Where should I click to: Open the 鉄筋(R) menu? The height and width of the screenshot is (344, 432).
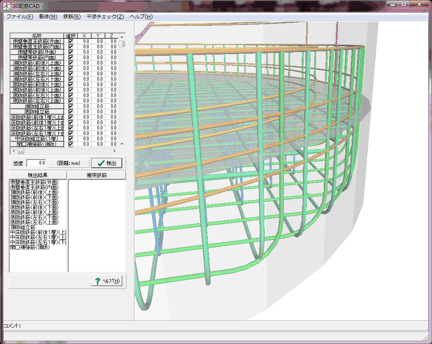click(72, 17)
